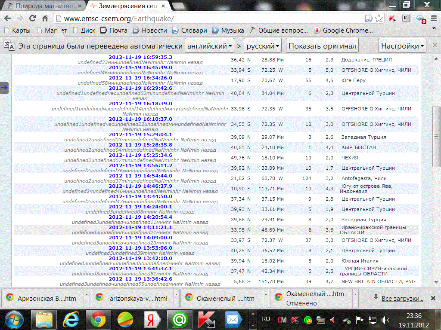This screenshot has width=441, height=330.
Task: Click the blue arrow on page left edge
Action: tap(4, 88)
